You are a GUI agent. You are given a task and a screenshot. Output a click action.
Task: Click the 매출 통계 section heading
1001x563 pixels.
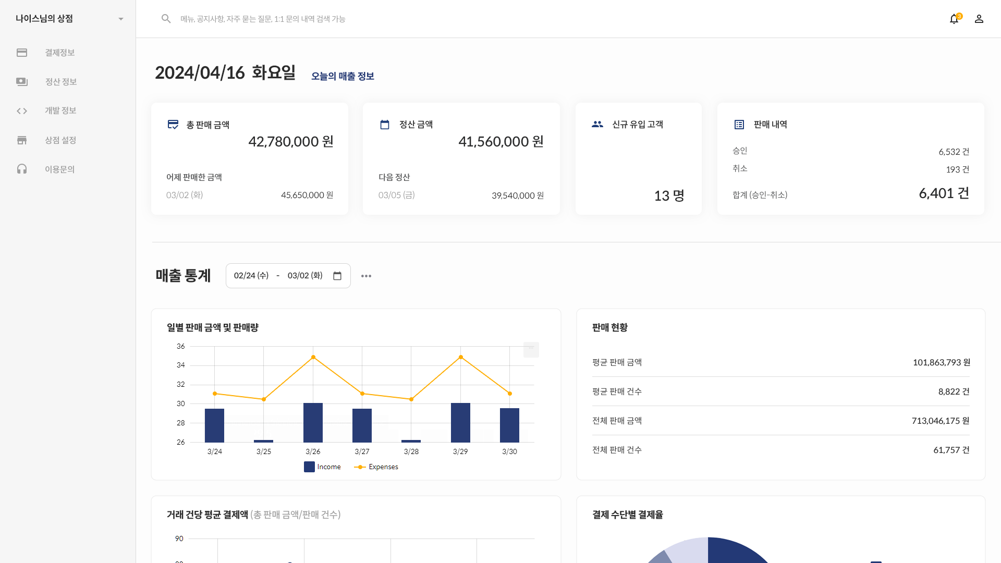tap(183, 276)
